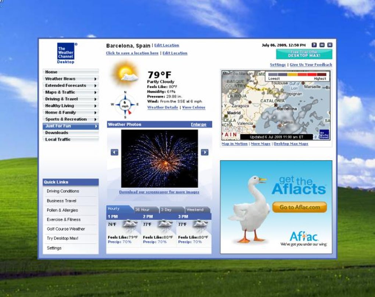Close the Weather Channel Desktop window

(x=330, y=45)
